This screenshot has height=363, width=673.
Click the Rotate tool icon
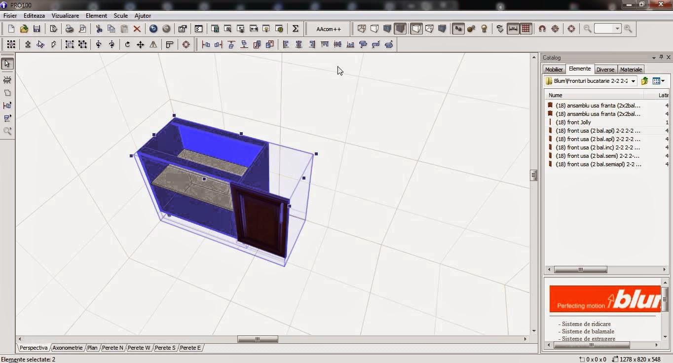pos(127,45)
